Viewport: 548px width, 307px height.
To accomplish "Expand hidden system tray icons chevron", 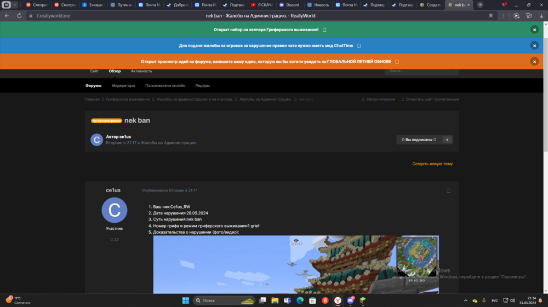I will pos(465,300).
